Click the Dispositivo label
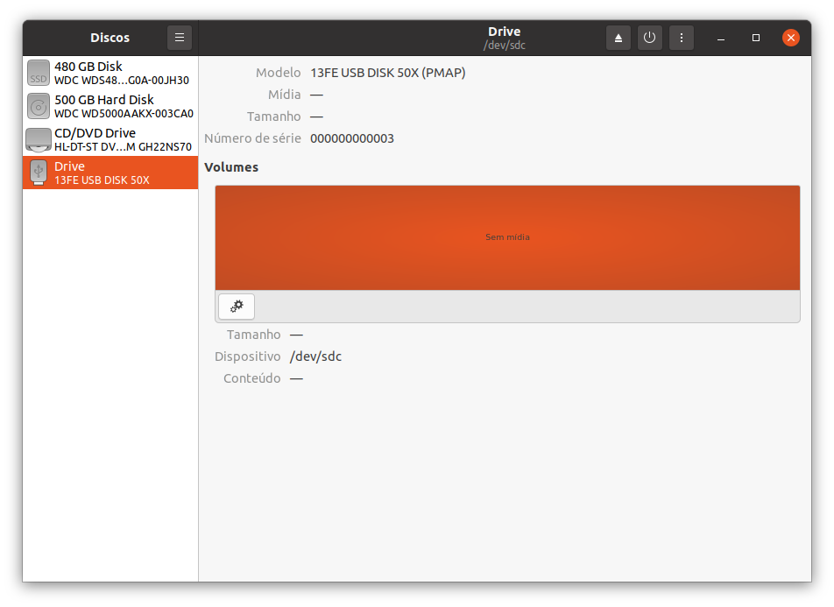Image resolution: width=834 pixels, height=607 pixels. point(247,356)
